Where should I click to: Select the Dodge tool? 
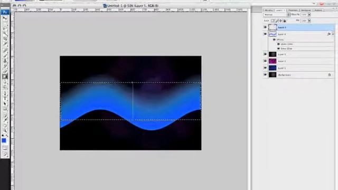click(5, 87)
